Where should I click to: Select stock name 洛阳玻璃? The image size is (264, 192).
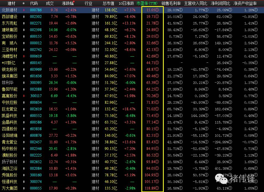[x=10, y=136]
